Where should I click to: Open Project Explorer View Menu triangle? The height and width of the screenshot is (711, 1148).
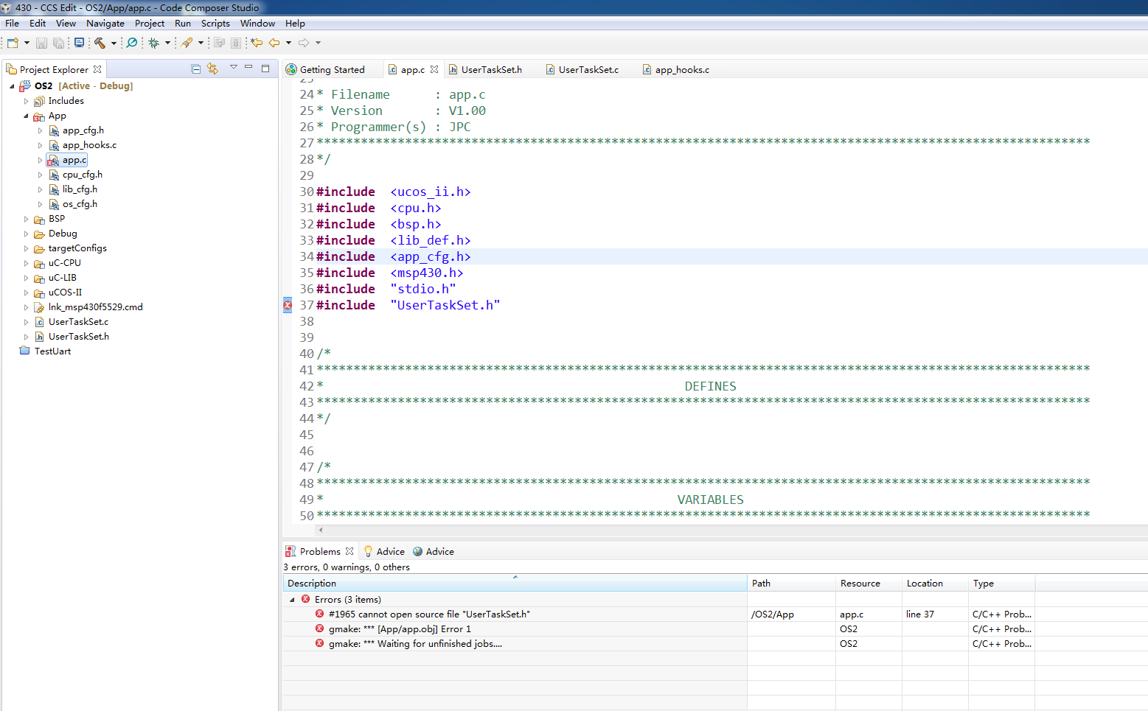(x=234, y=68)
